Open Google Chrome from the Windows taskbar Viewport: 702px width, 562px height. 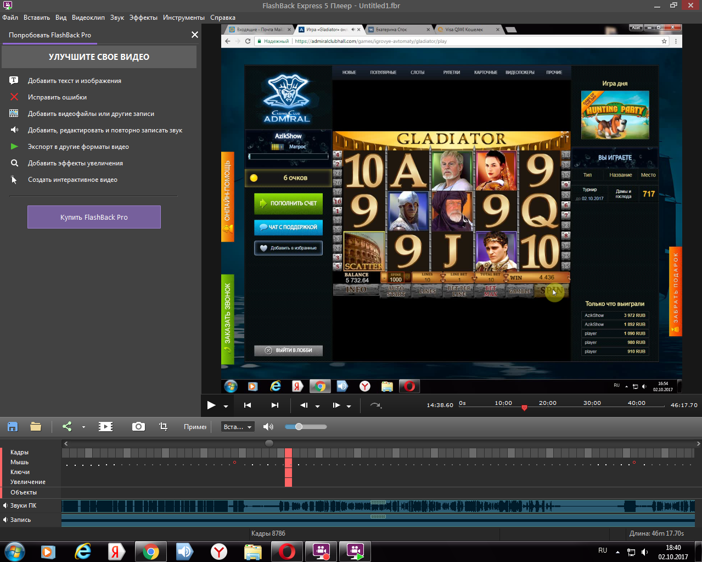tap(151, 552)
